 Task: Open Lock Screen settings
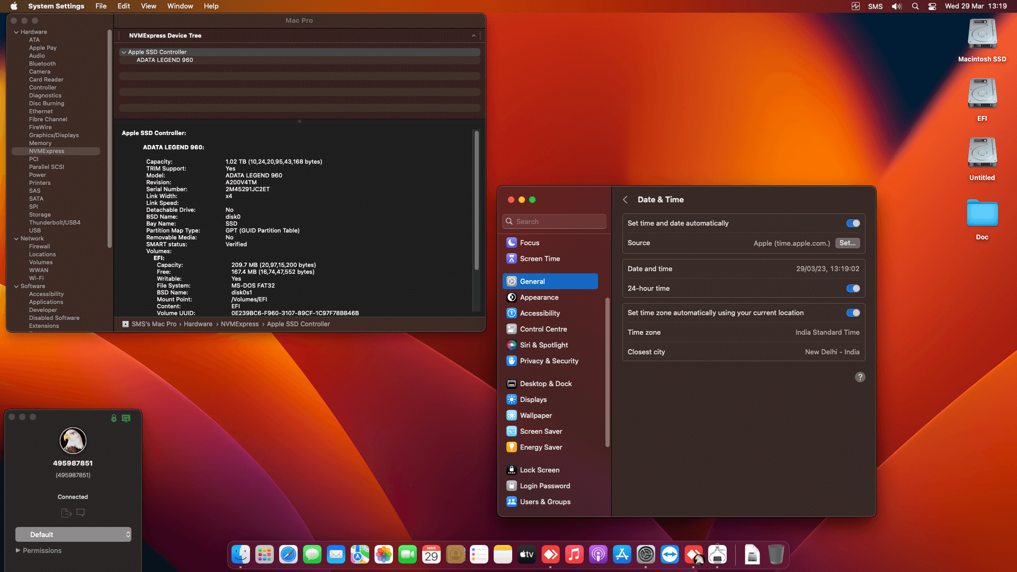(x=550, y=470)
